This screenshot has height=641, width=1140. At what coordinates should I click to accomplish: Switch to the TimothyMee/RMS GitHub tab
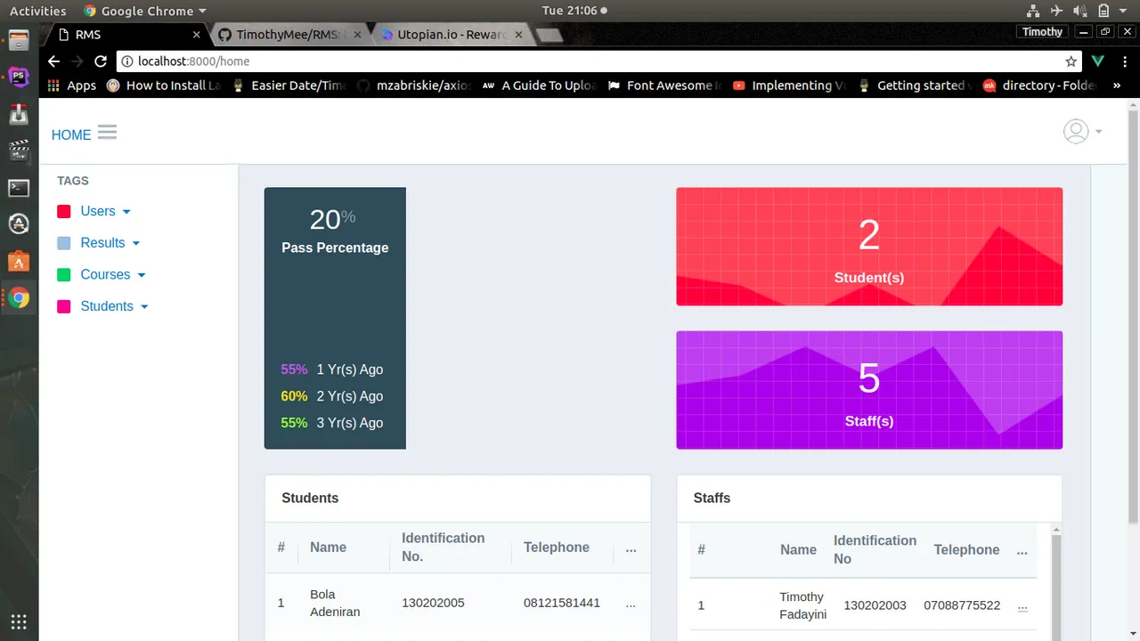[290, 35]
